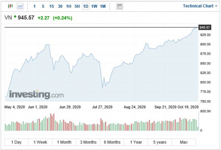The width and height of the screenshot is (221, 150).
Task: Activate the 1D interval button
Action: pos(85,6)
